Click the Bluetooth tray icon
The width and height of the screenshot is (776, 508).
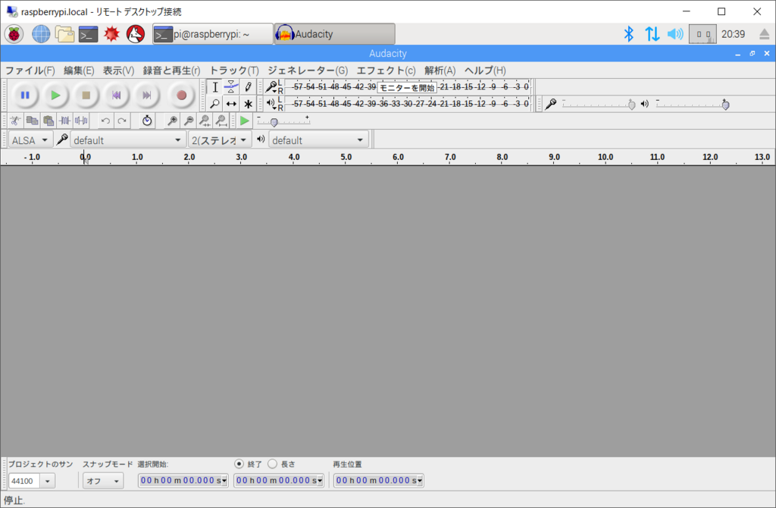pyautogui.click(x=628, y=34)
